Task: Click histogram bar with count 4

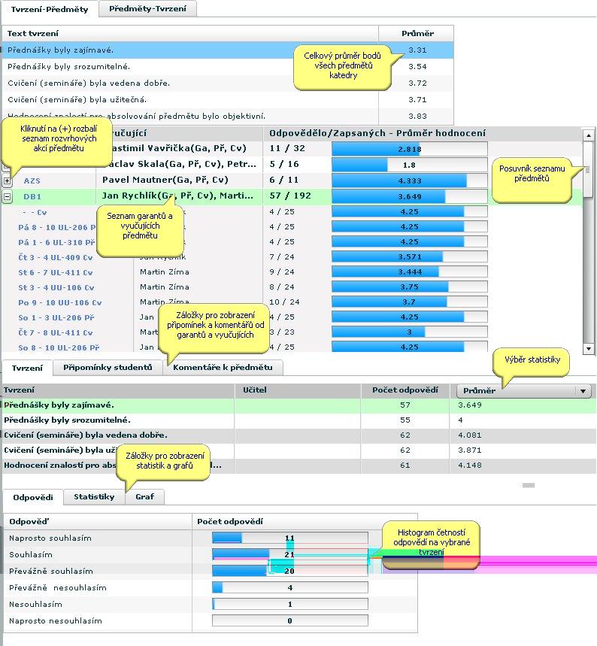Action: pyautogui.click(x=290, y=587)
